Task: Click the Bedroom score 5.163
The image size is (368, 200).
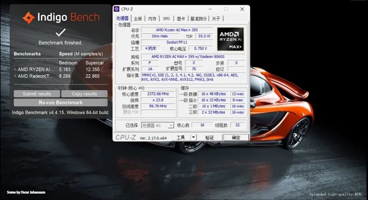Action: click(x=64, y=69)
